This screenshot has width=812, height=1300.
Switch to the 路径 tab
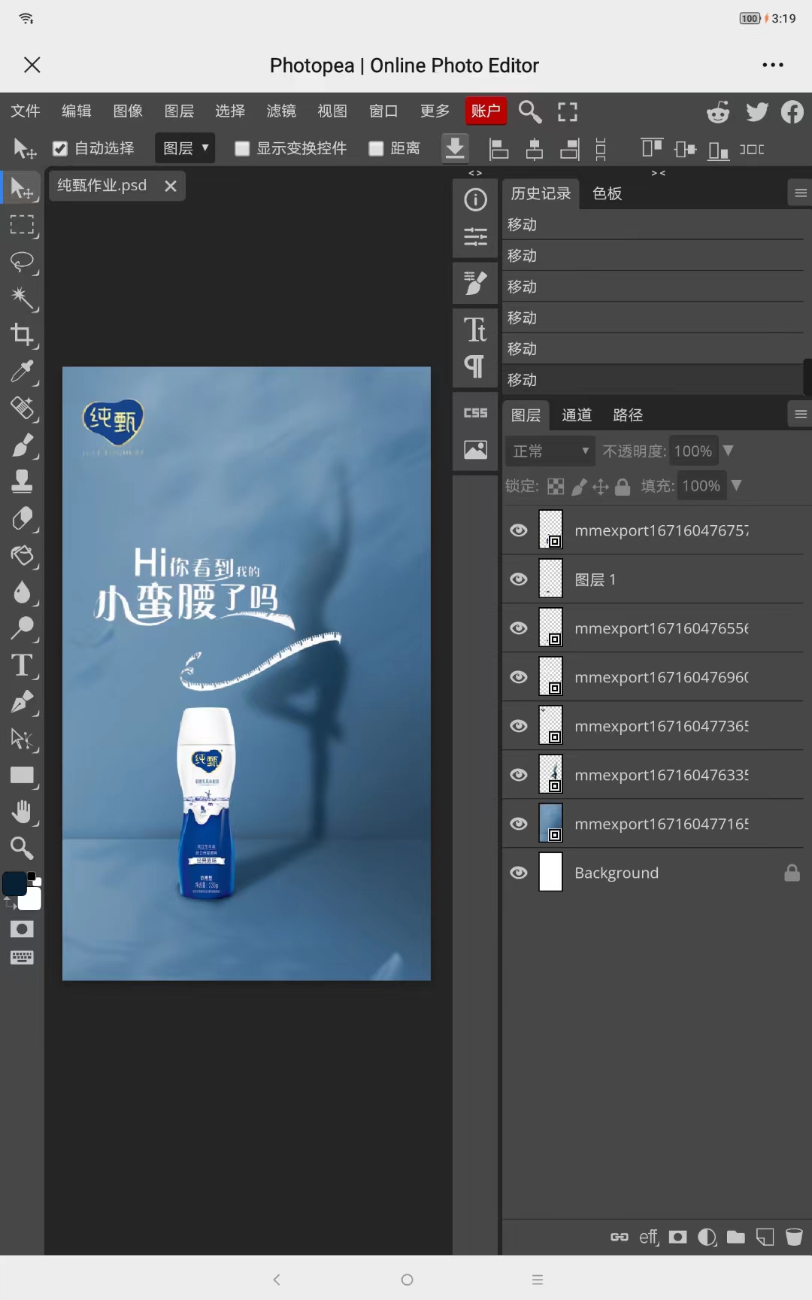(x=628, y=415)
